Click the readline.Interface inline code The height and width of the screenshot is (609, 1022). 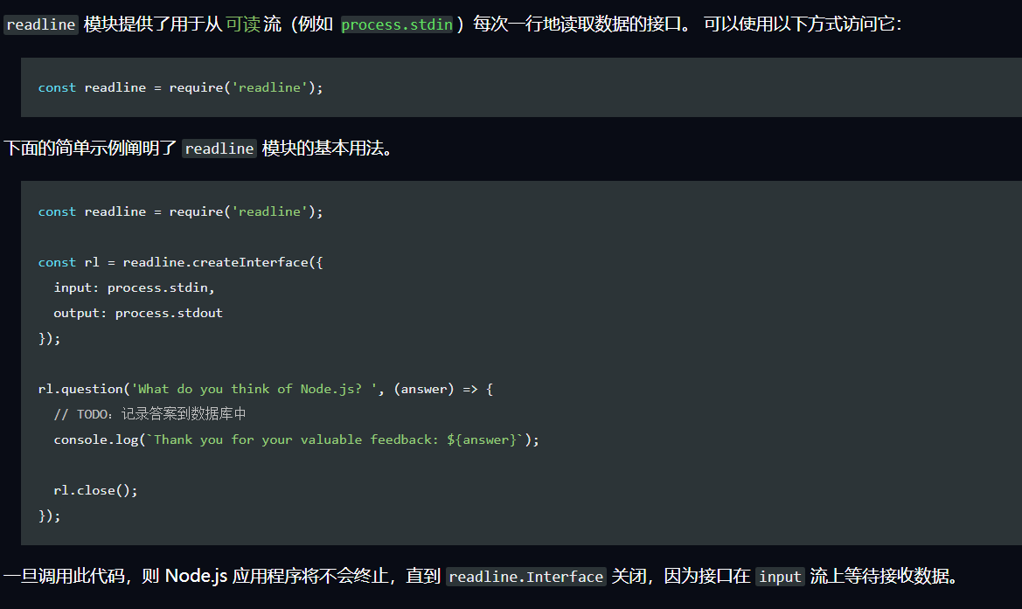(526, 577)
